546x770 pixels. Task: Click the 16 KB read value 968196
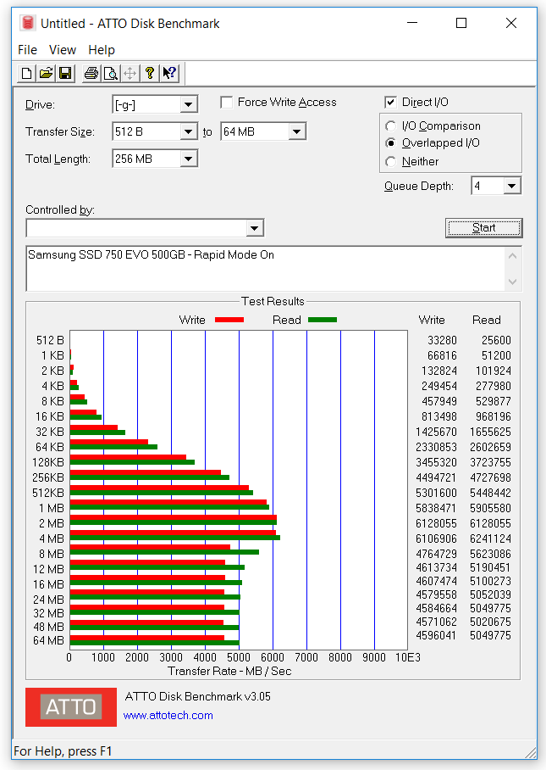click(x=493, y=417)
